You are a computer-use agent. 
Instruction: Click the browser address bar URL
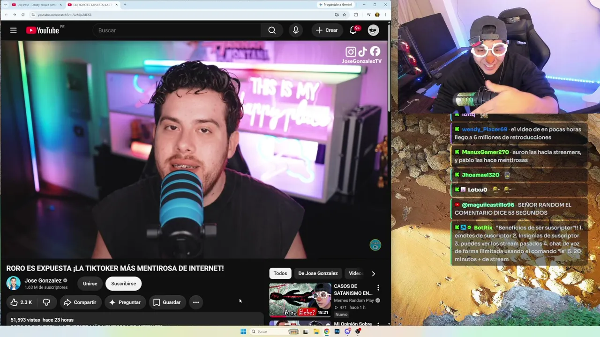[x=65, y=15]
